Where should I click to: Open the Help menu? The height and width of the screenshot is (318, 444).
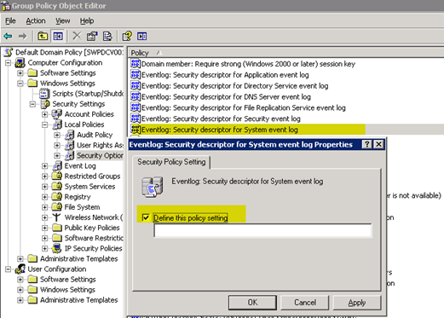pyautogui.click(x=87, y=20)
